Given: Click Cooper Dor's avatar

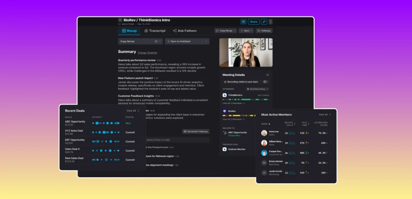Looking at the screenshot, I should (264, 153).
